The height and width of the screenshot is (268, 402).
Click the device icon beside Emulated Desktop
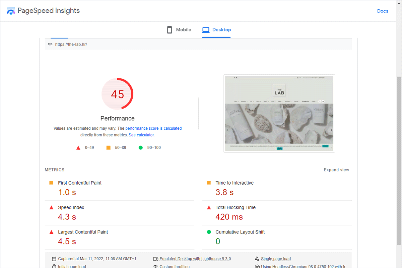pyautogui.click(x=155, y=259)
